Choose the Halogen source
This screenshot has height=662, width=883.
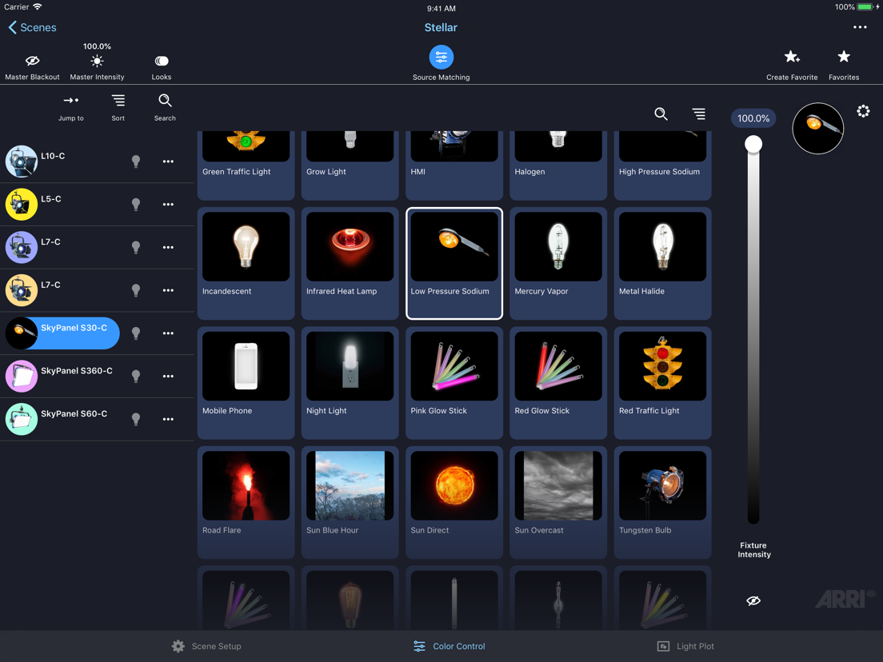[x=558, y=165]
